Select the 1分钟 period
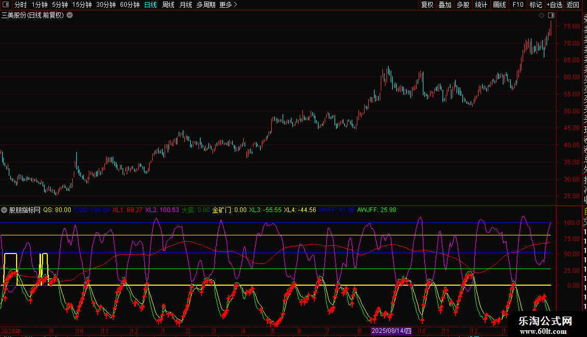This screenshot has height=337, width=587. tap(39, 5)
